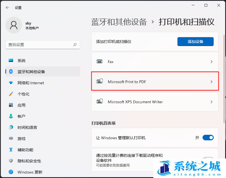Image resolution: width=226 pixels, height=178 pixels.
Task: Click the 开 toggle status label
Action: click(197, 138)
